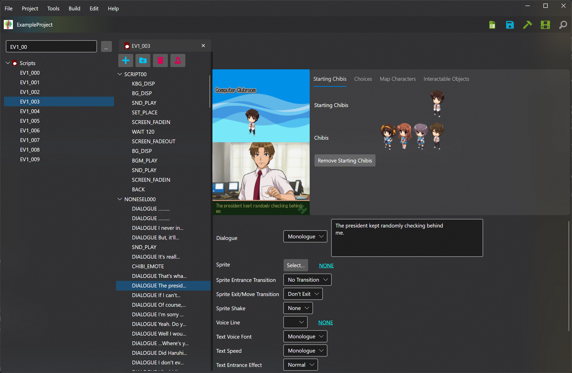Click the red trash delete icon
The width and height of the screenshot is (572, 373).
[x=160, y=60]
